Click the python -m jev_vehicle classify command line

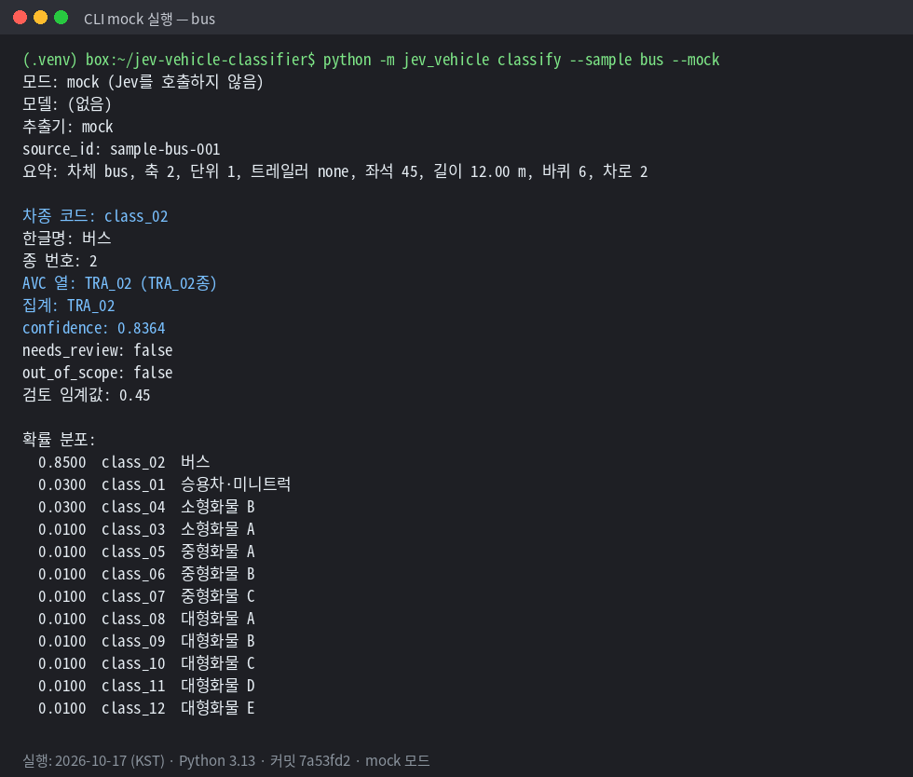371,60
